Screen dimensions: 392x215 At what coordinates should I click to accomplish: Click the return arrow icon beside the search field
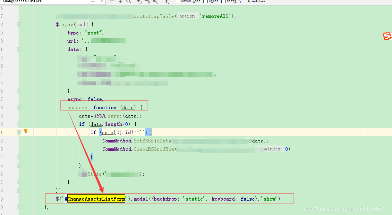[92, 2]
